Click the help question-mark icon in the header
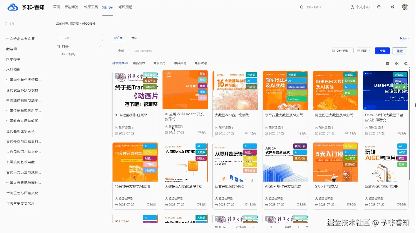This screenshot has height=233, width=416. [x=379, y=7]
